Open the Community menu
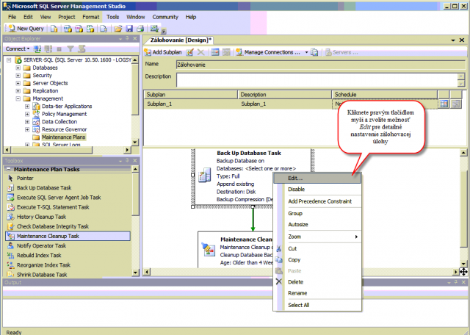Viewport: 470px width, 335px height. click(x=165, y=17)
